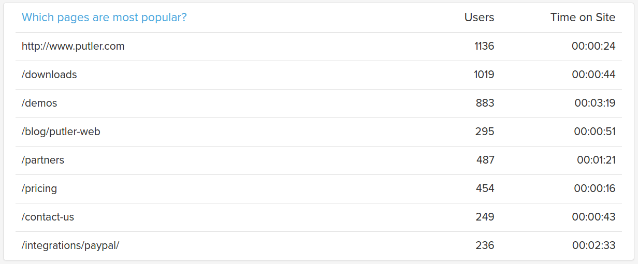Select the 249 users value for /contact-us
This screenshot has width=638, height=264.
pyautogui.click(x=485, y=217)
